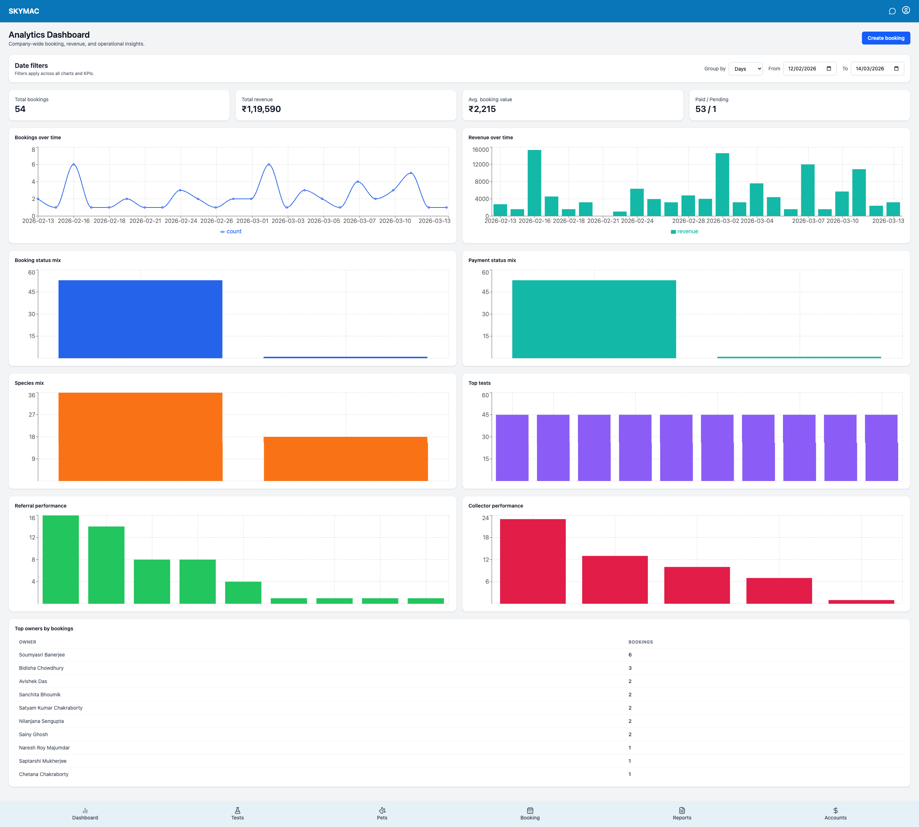
Task: Click the Create booking button
Action: point(885,38)
